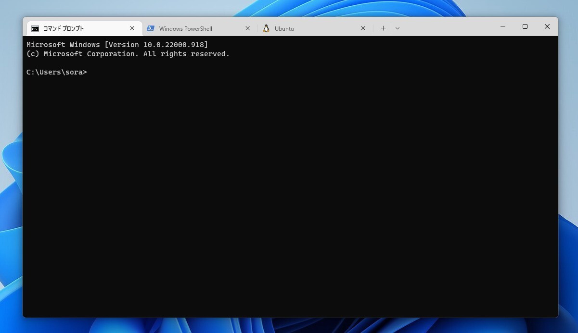Close the Ubuntu tab

click(363, 28)
